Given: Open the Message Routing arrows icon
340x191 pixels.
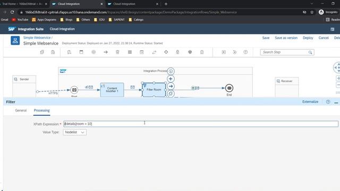Looking at the screenshot, I should pyautogui.click(x=154, y=52).
